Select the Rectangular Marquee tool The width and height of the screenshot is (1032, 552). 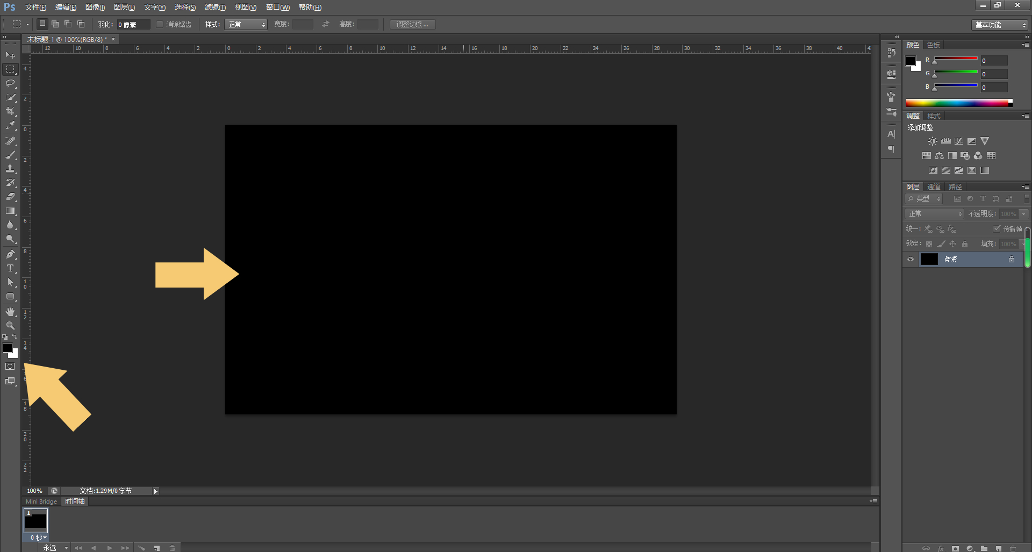tap(10, 69)
